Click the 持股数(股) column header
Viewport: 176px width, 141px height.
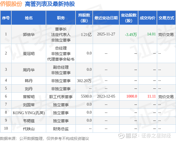pos(84,18)
